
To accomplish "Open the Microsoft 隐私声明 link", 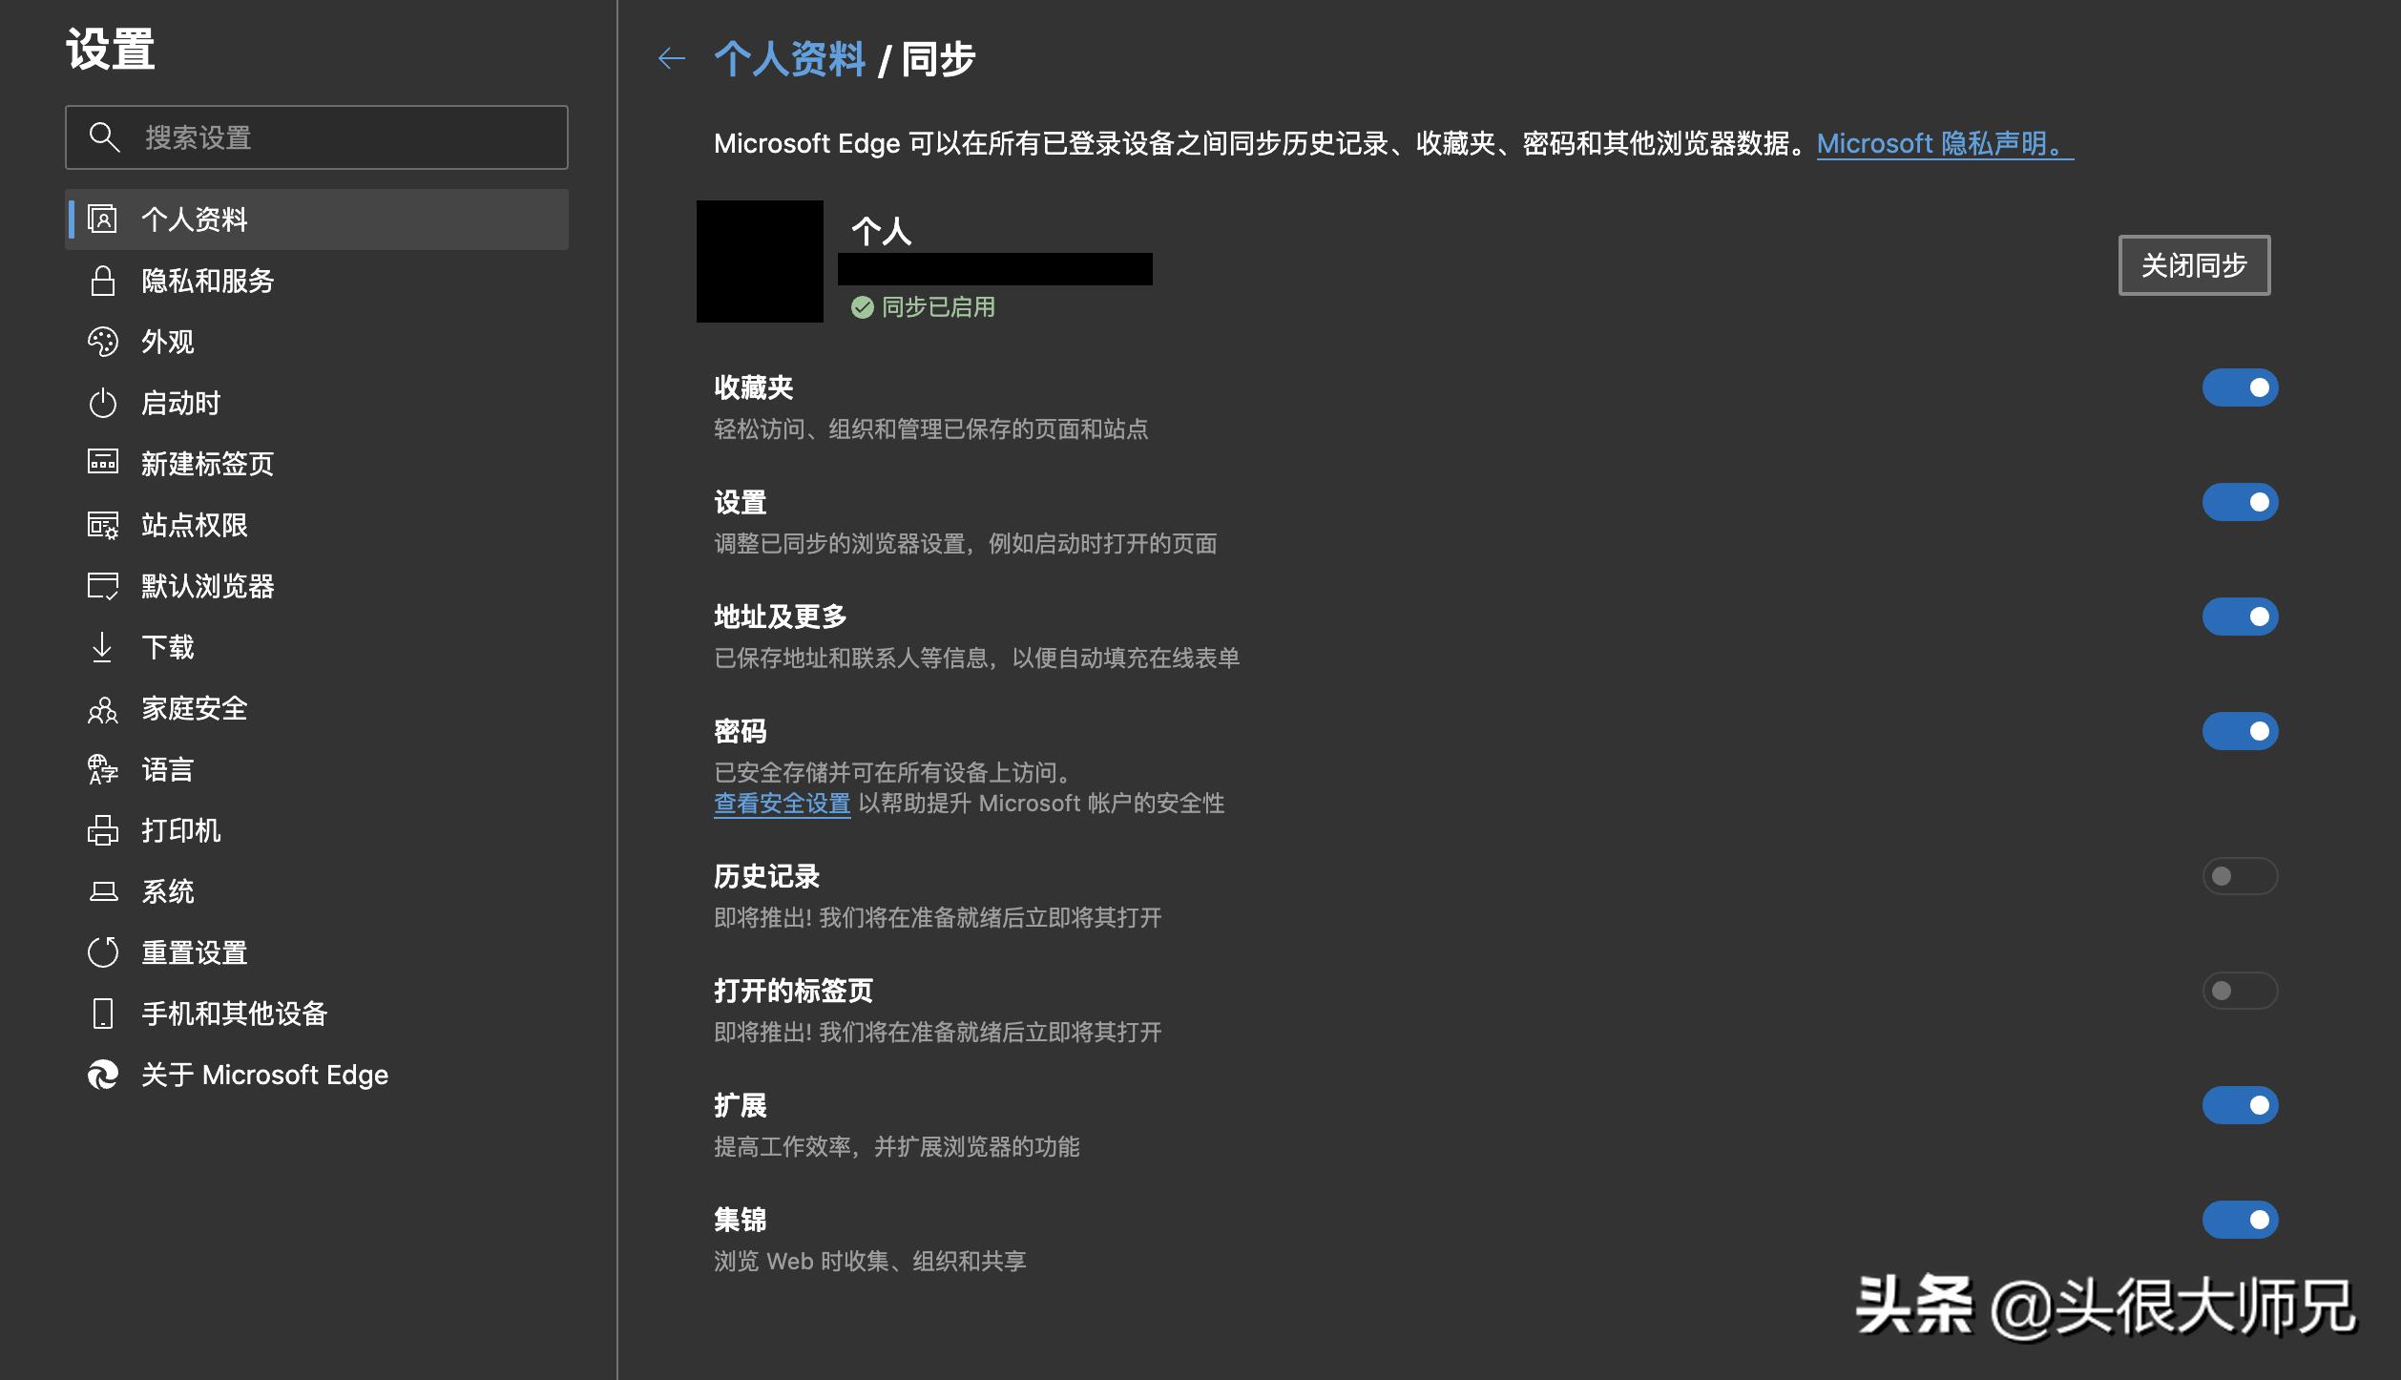I will (1943, 143).
